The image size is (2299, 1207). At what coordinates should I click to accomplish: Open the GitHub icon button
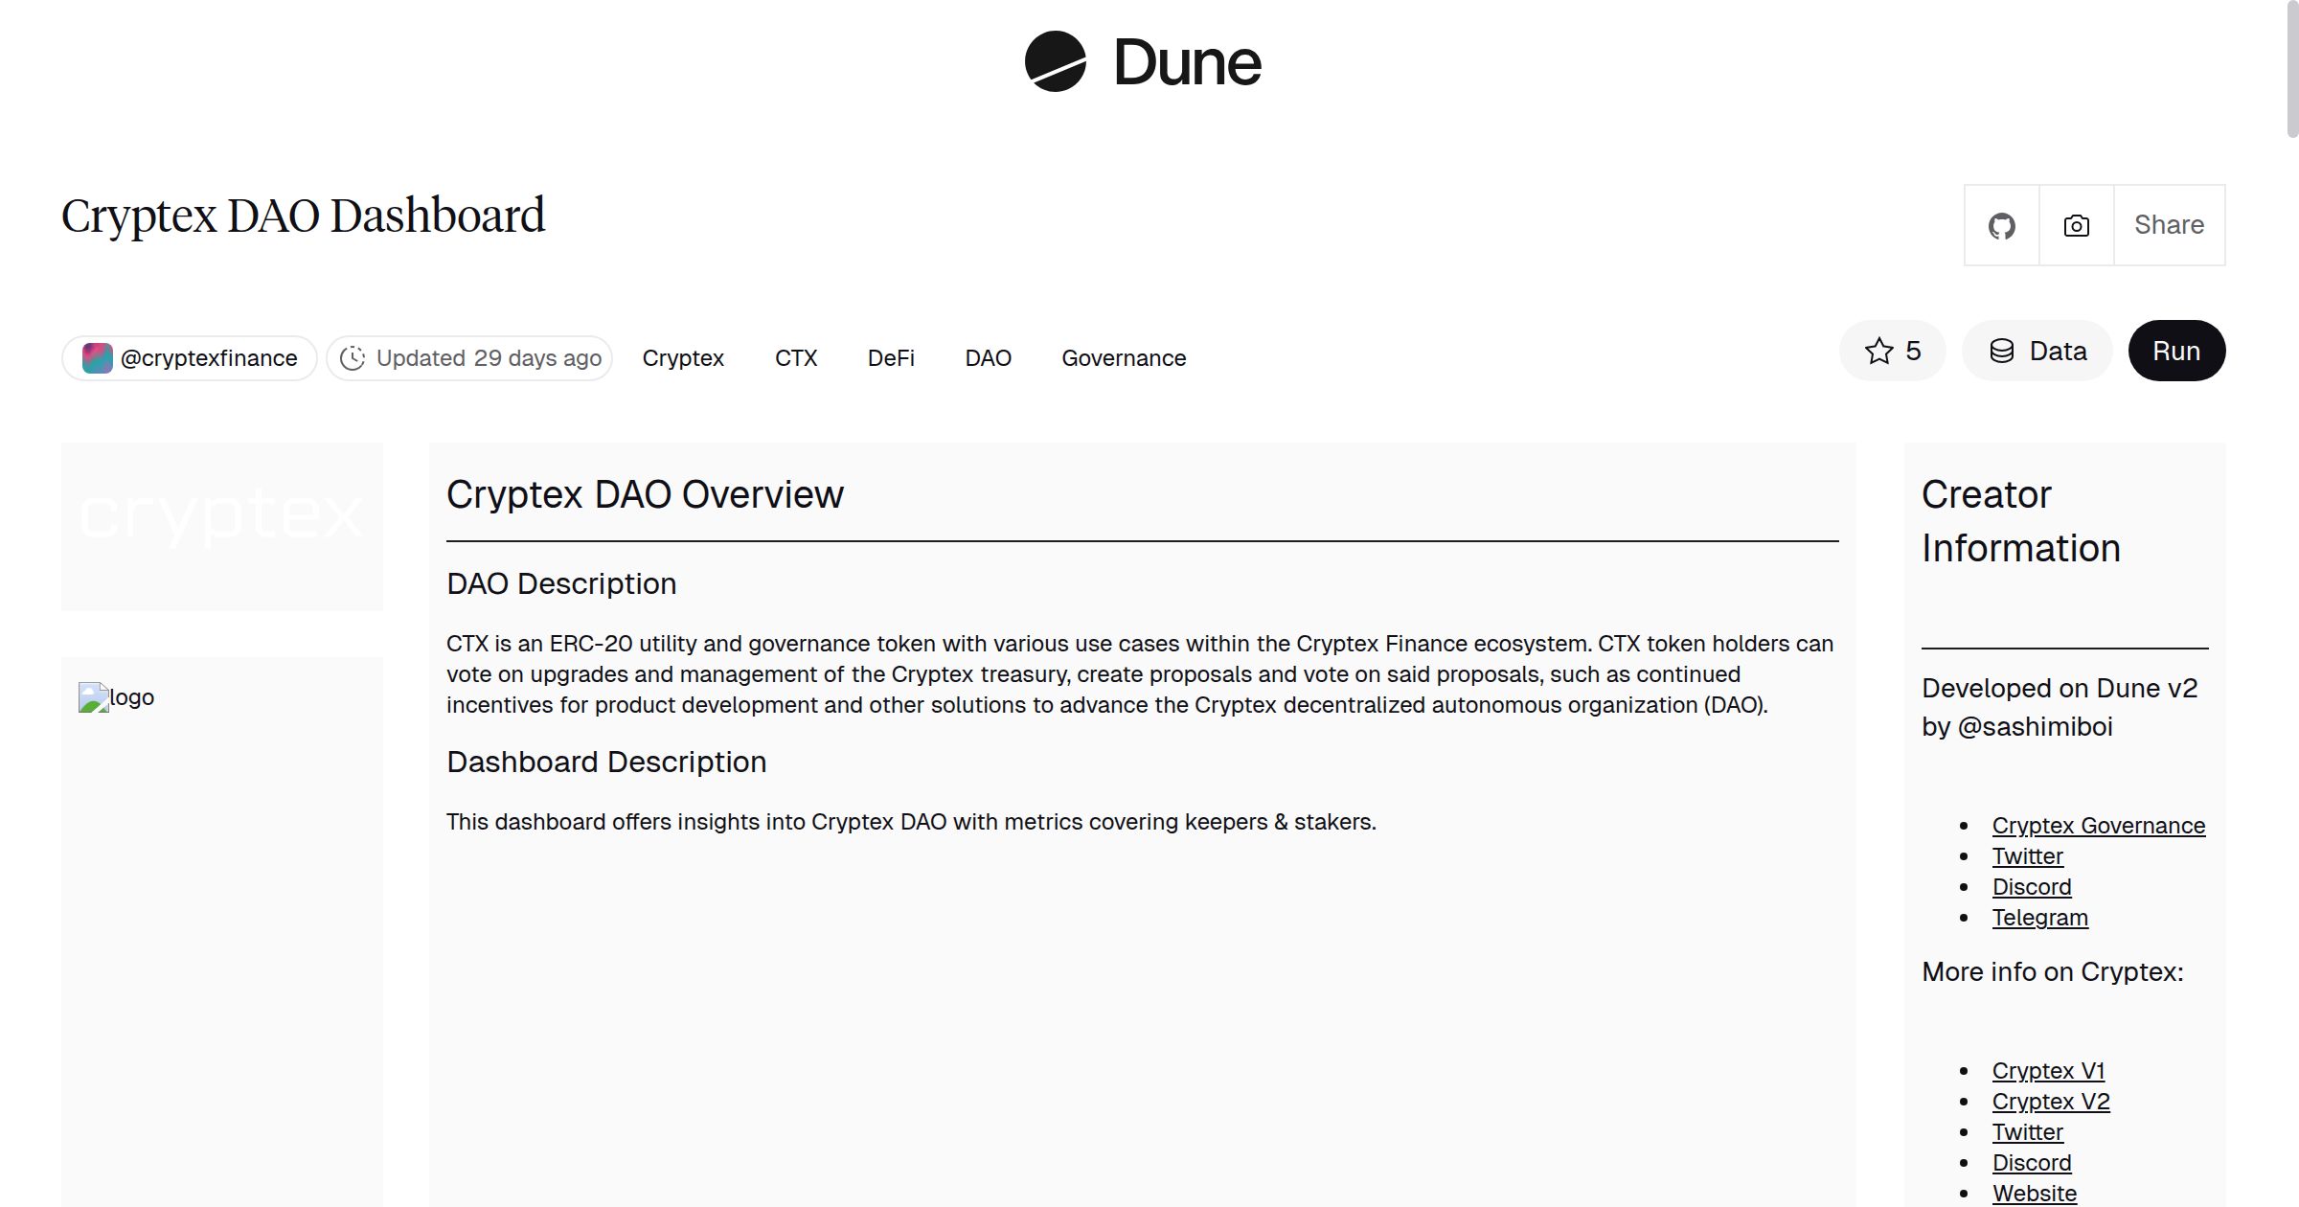[x=2001, y=225]
